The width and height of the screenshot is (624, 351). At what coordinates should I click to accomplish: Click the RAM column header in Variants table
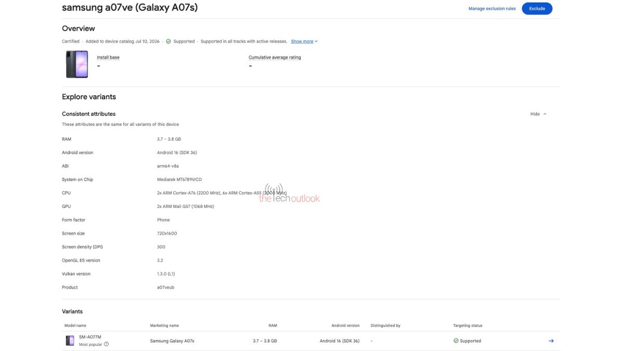click(272, 326)
